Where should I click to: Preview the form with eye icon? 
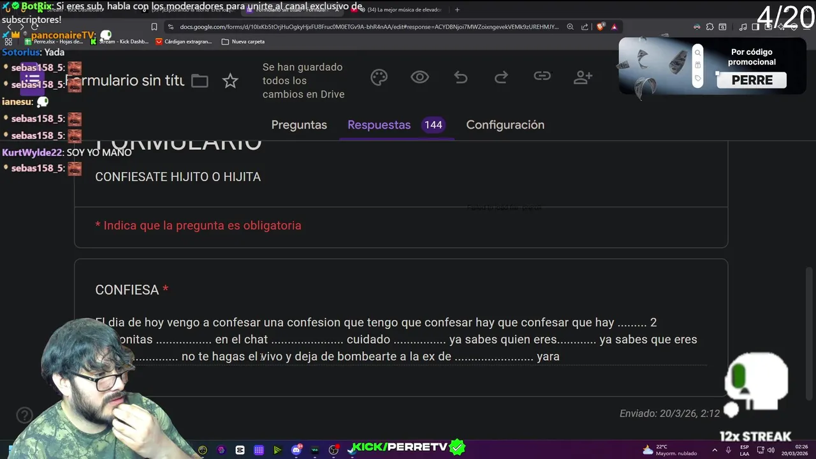tap(419, 77)
